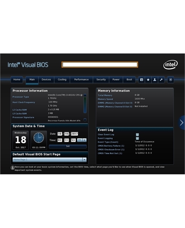Click the 1600 MHz memory speed value
This screenshot has height=228, width=185.
140,99
